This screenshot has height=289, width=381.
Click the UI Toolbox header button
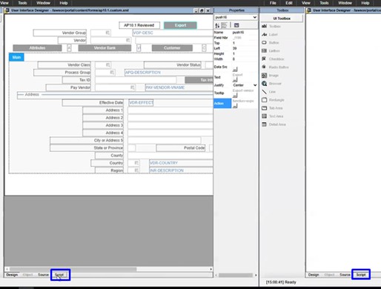coord(282,19)
